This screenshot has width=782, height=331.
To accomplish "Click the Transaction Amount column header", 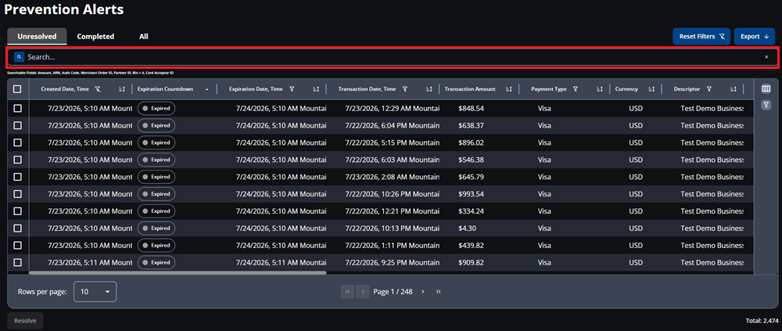I will 470,89.
